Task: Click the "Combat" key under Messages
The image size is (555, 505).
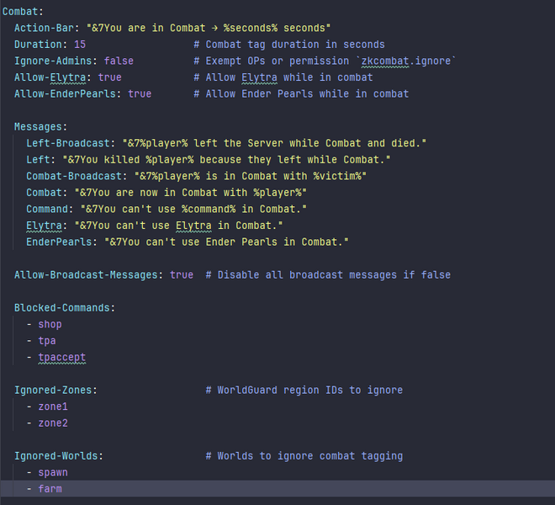Action: pos(45,193)
